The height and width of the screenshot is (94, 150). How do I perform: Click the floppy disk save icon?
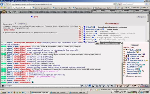tap(93, 86)
